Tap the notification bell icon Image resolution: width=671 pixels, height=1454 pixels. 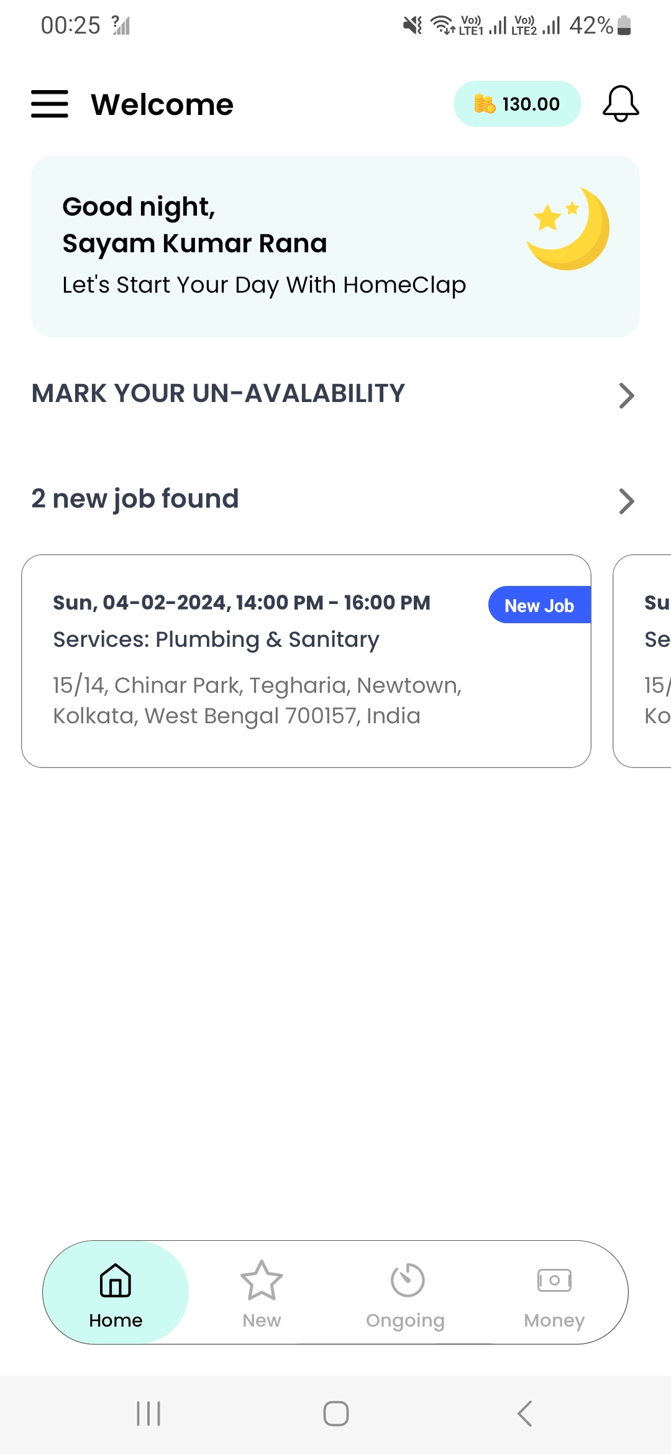(x=620, y=104)
